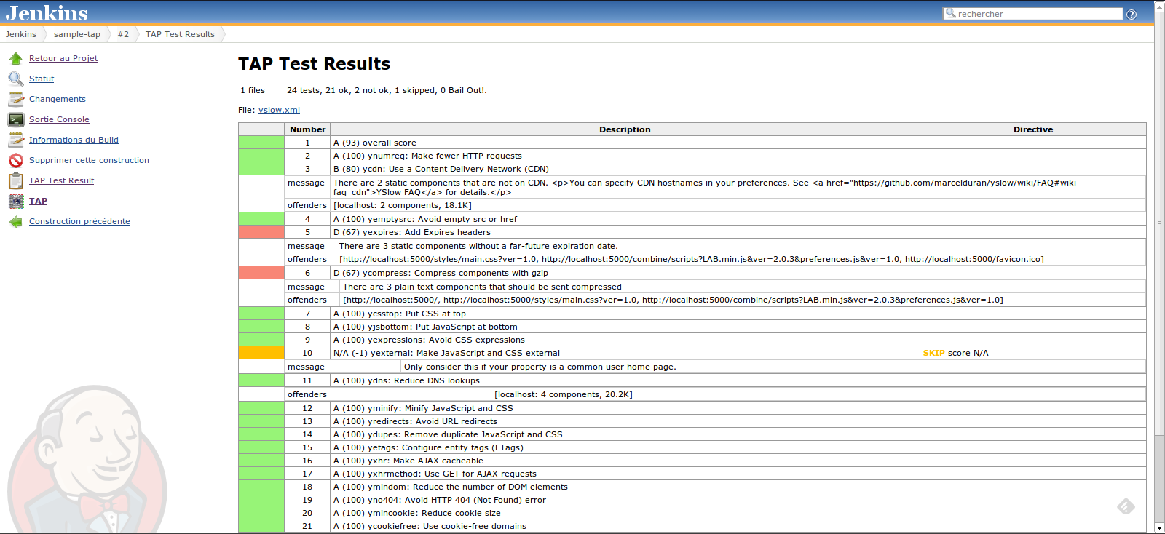Click 'yminify: Minify JavaScript and CSS' row
1165x534 pixels.
point(692,408)
